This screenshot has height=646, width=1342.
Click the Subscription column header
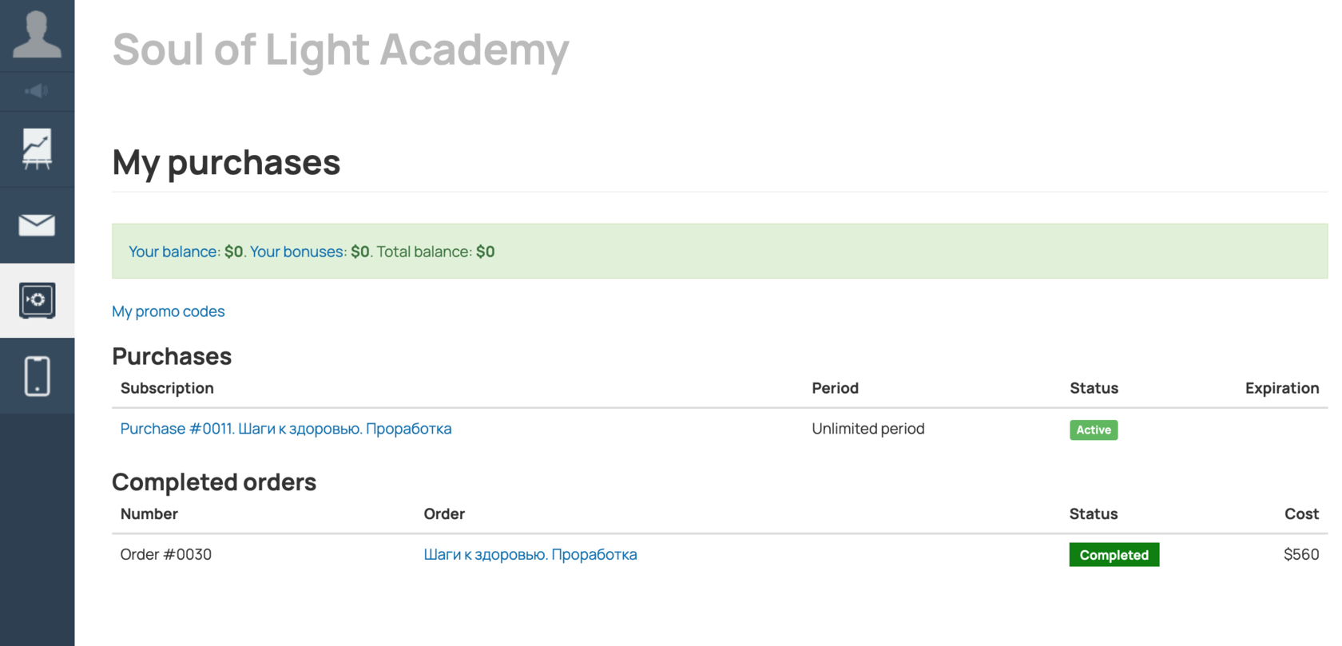(x=167, y=388)
